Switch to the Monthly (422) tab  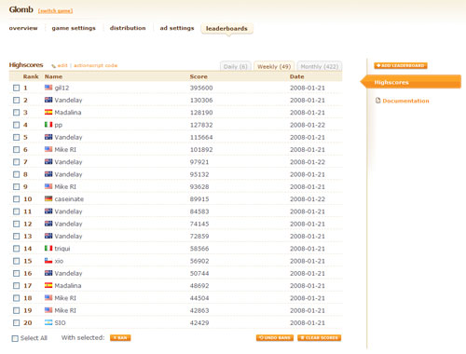320,66
